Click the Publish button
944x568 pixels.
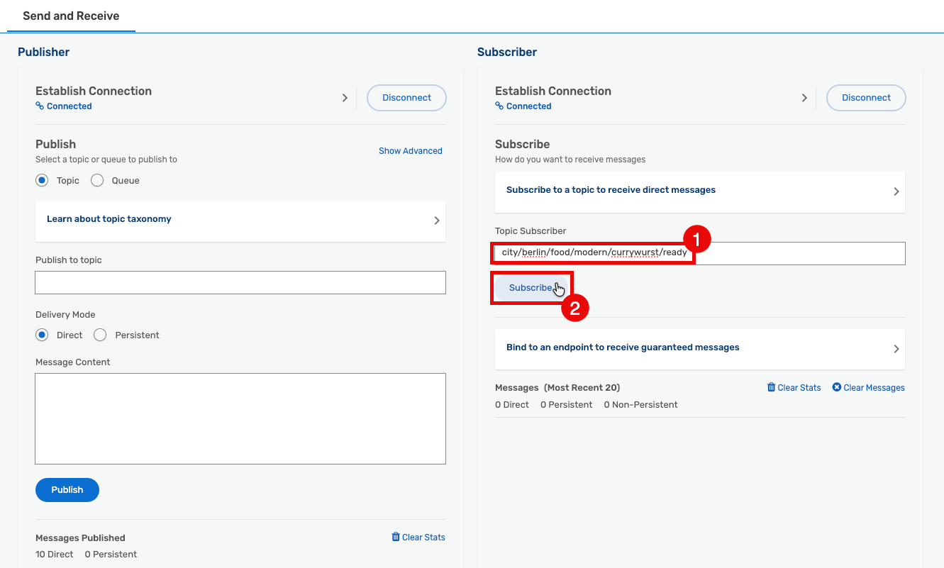coord(67,490)
